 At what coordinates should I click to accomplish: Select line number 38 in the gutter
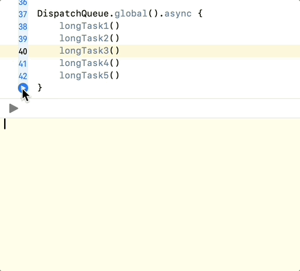(23, 27)
